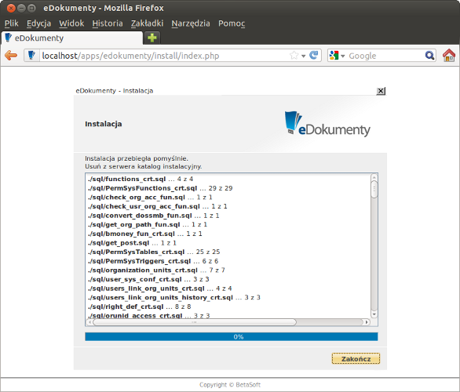Click the Zakończ button

pos(356,358)
